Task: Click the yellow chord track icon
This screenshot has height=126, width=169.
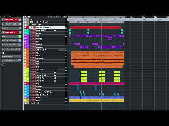Action: click(x=31, y=22)
